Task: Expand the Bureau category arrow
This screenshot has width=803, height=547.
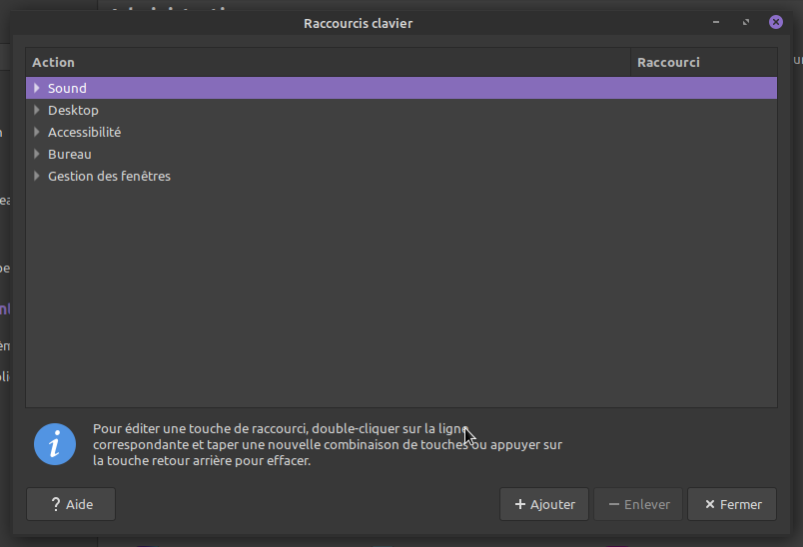Action: (37, 154)
